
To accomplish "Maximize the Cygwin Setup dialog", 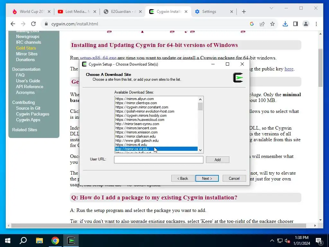I will point(227,64).
